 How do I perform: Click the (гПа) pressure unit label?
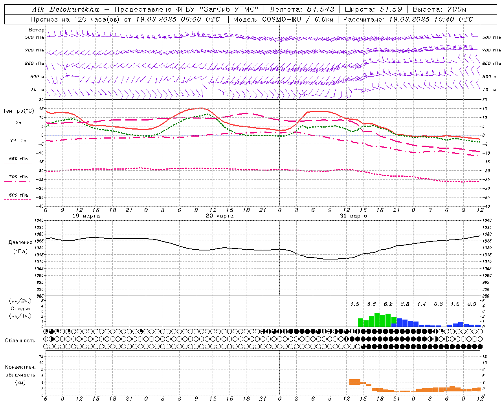20,251
